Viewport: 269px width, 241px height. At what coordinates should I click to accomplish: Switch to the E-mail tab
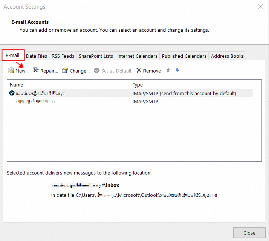point(12,56)
